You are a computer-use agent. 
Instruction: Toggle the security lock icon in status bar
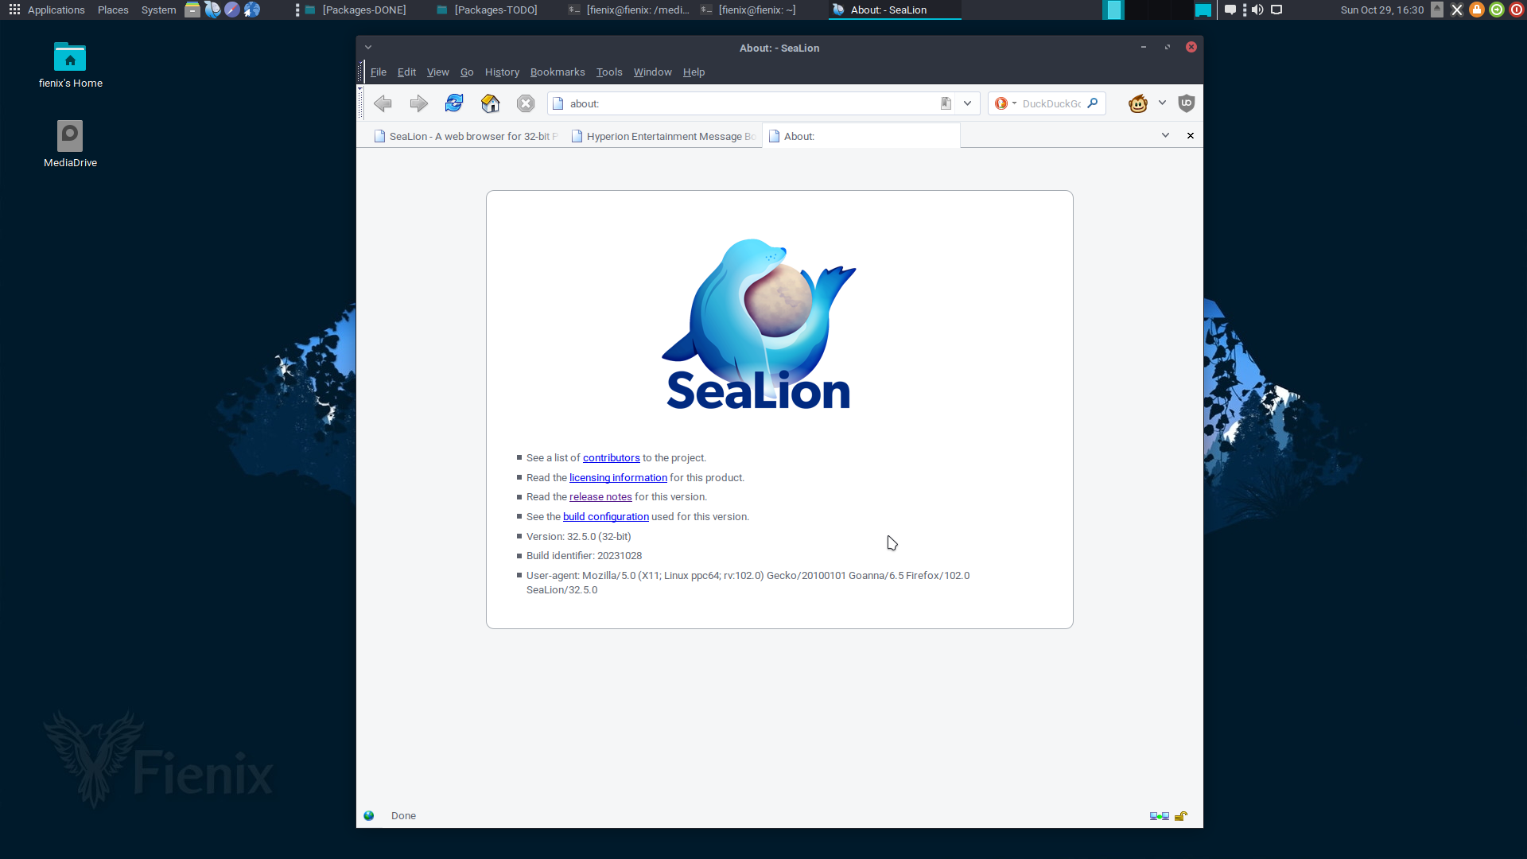pyautogui.click(x=1181, y=816)
